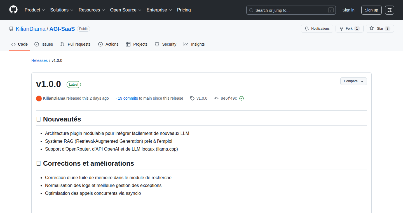Click the Sign in link
Viewport: 403px width, 213px height.
348,10
